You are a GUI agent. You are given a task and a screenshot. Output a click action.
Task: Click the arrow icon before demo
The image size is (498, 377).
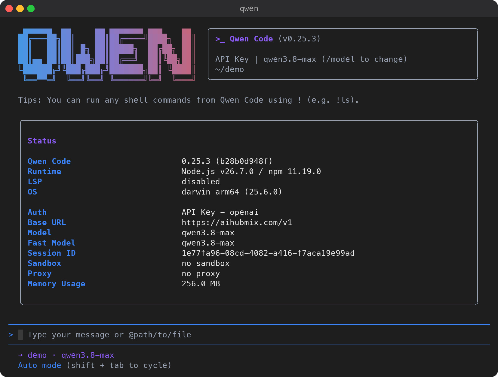[x=20, y=355]
